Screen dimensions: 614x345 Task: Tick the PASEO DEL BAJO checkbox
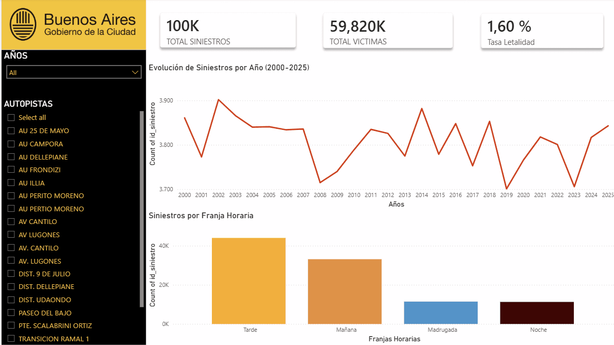(11, 312)
